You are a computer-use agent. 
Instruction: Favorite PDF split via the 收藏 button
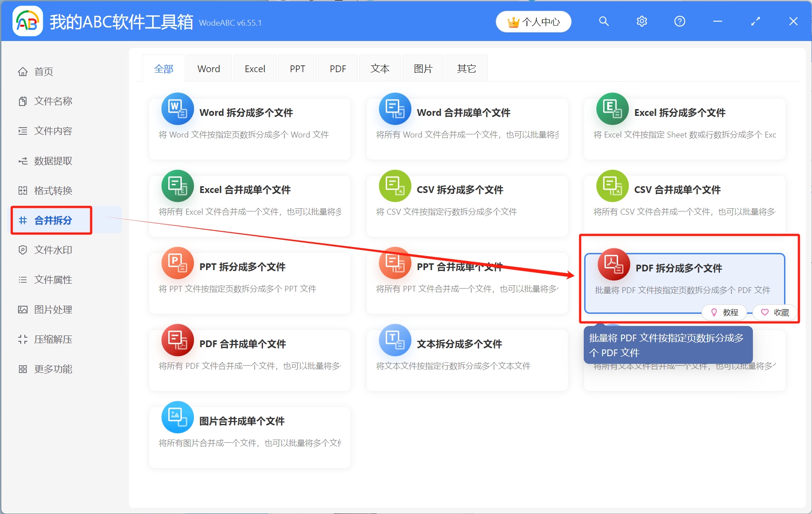tap(775, 312)
